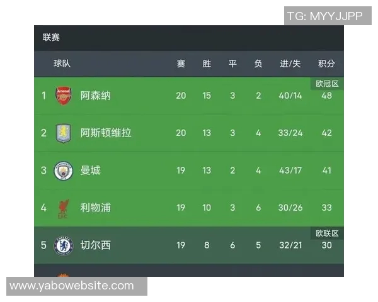The height and width of the screenshot is (302, 378).
Task: Open the 切尔西 team name
Action: pyautogui.click(x=96, y=245)
